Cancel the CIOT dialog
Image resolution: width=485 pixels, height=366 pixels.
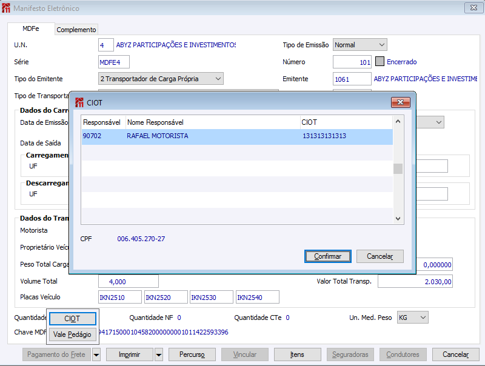pyautogui.click(x=380, y=256)
